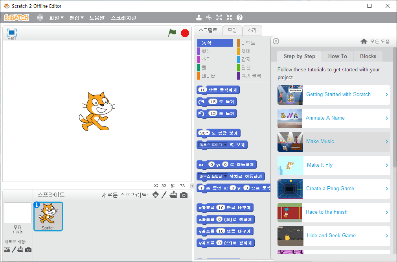Take new sprite from camera
Screen dimensions: 397x262
tap(184, 195)
